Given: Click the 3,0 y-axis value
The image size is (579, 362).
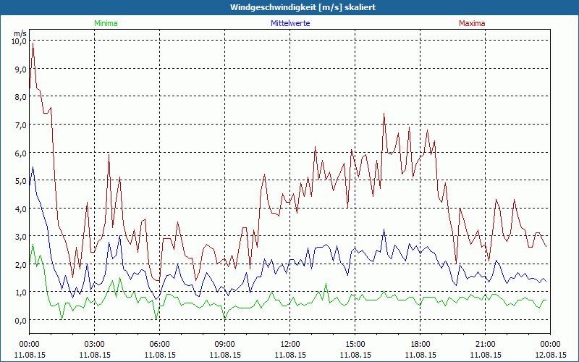Looking at the screenshot, I should coord(21,237).
